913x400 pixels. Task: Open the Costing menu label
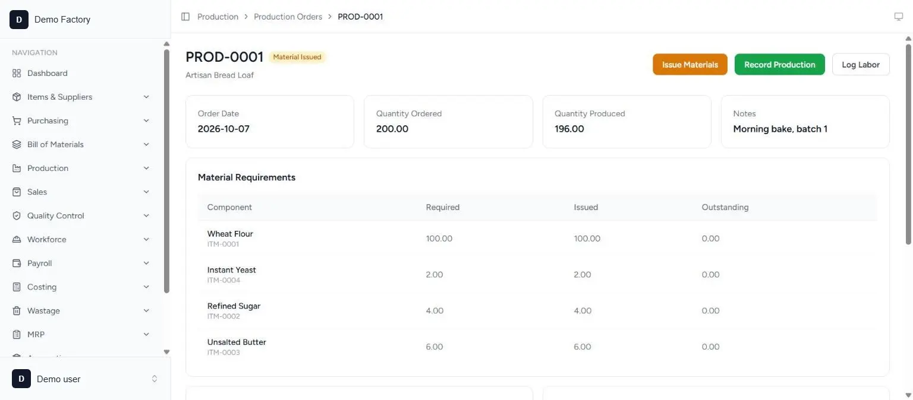42,287
